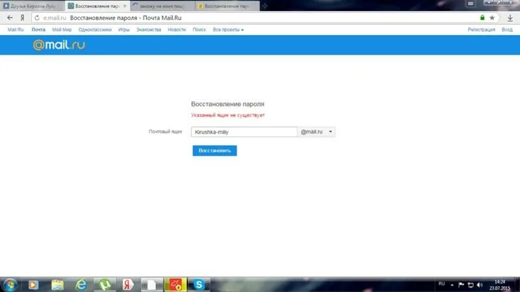520x292 pixels.
Task: Open the Windows Start menu
Action: point(10,285)
